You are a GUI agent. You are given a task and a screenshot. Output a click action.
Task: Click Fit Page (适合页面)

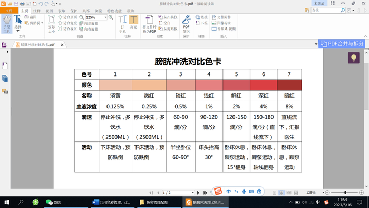67,17
